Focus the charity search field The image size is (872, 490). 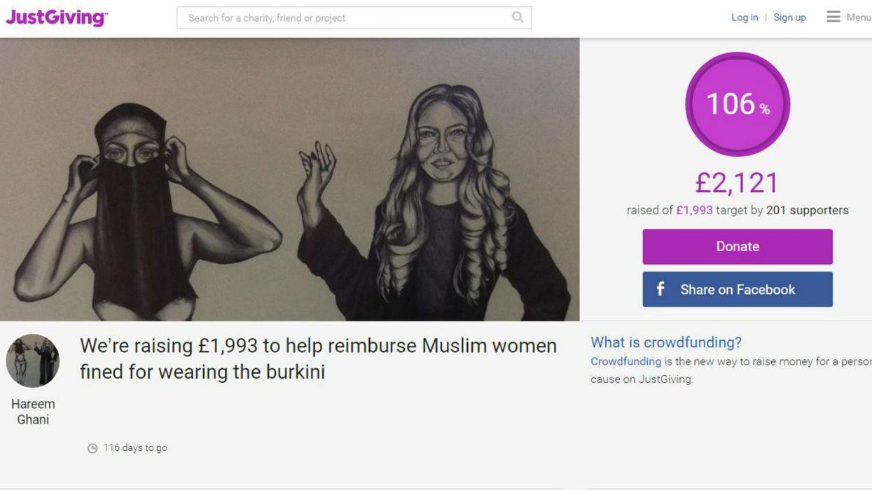(354, 18)
